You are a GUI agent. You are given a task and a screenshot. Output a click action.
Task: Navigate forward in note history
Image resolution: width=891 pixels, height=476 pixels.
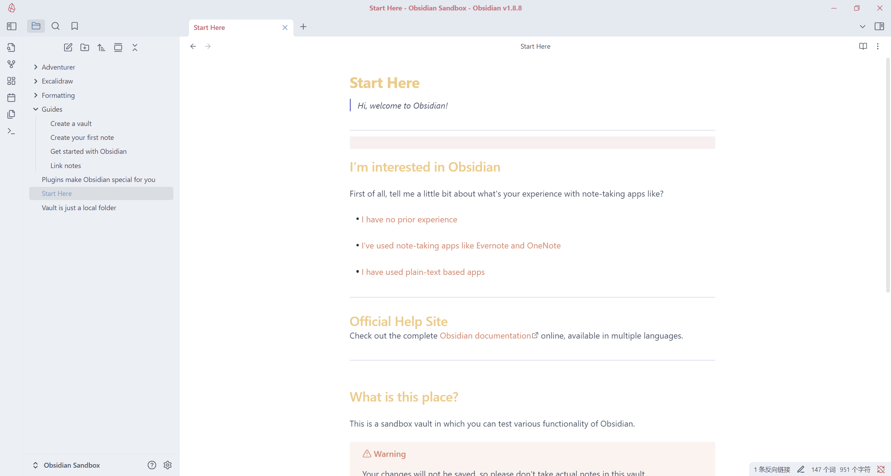208,46
